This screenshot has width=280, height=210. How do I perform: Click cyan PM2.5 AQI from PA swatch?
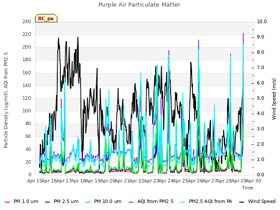183,202
